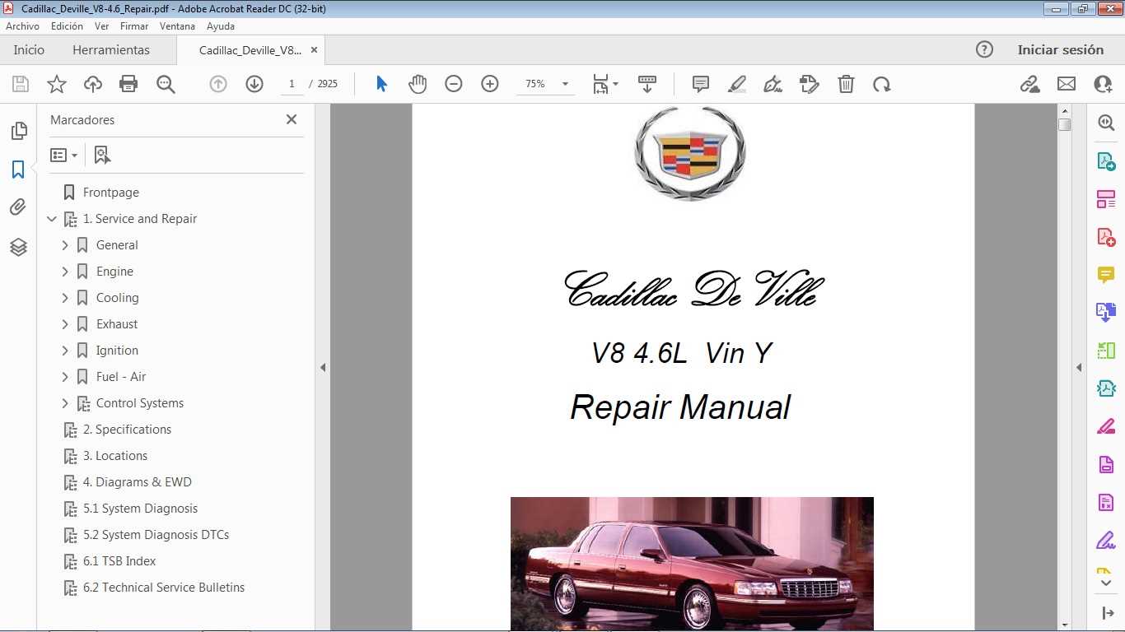Click the Save file toolbar icon
Viewport: 1125px width, 632px height.
[21, 84]
